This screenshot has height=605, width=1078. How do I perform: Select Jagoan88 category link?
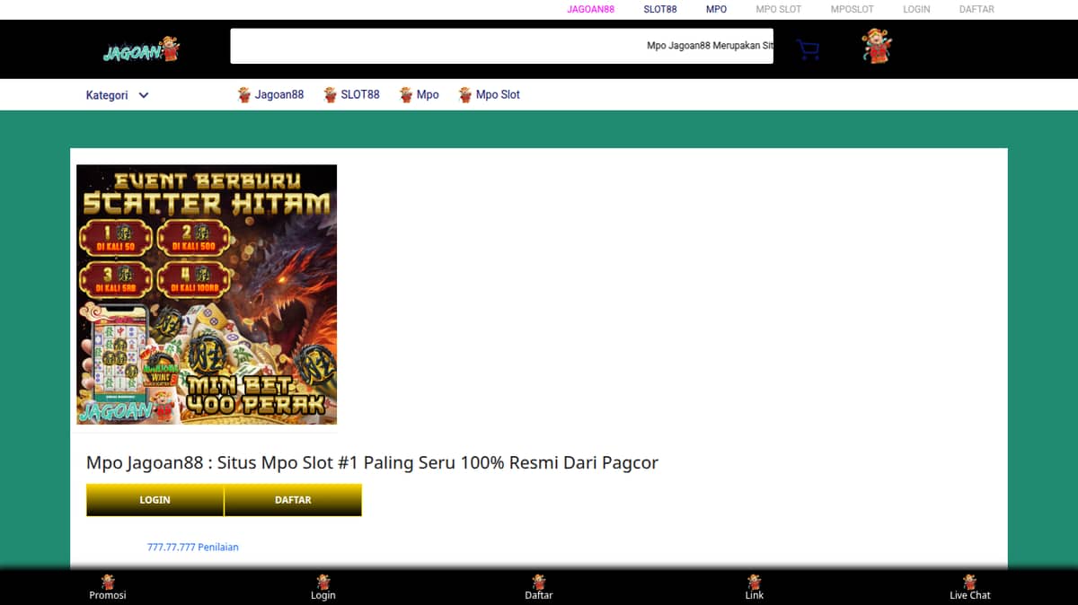click(279, 94)
